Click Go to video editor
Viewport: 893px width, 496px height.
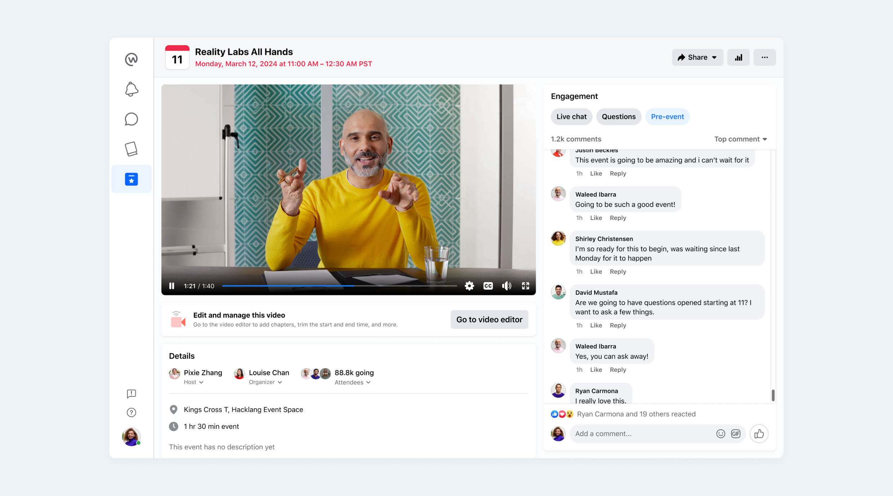tap(489, 319)
